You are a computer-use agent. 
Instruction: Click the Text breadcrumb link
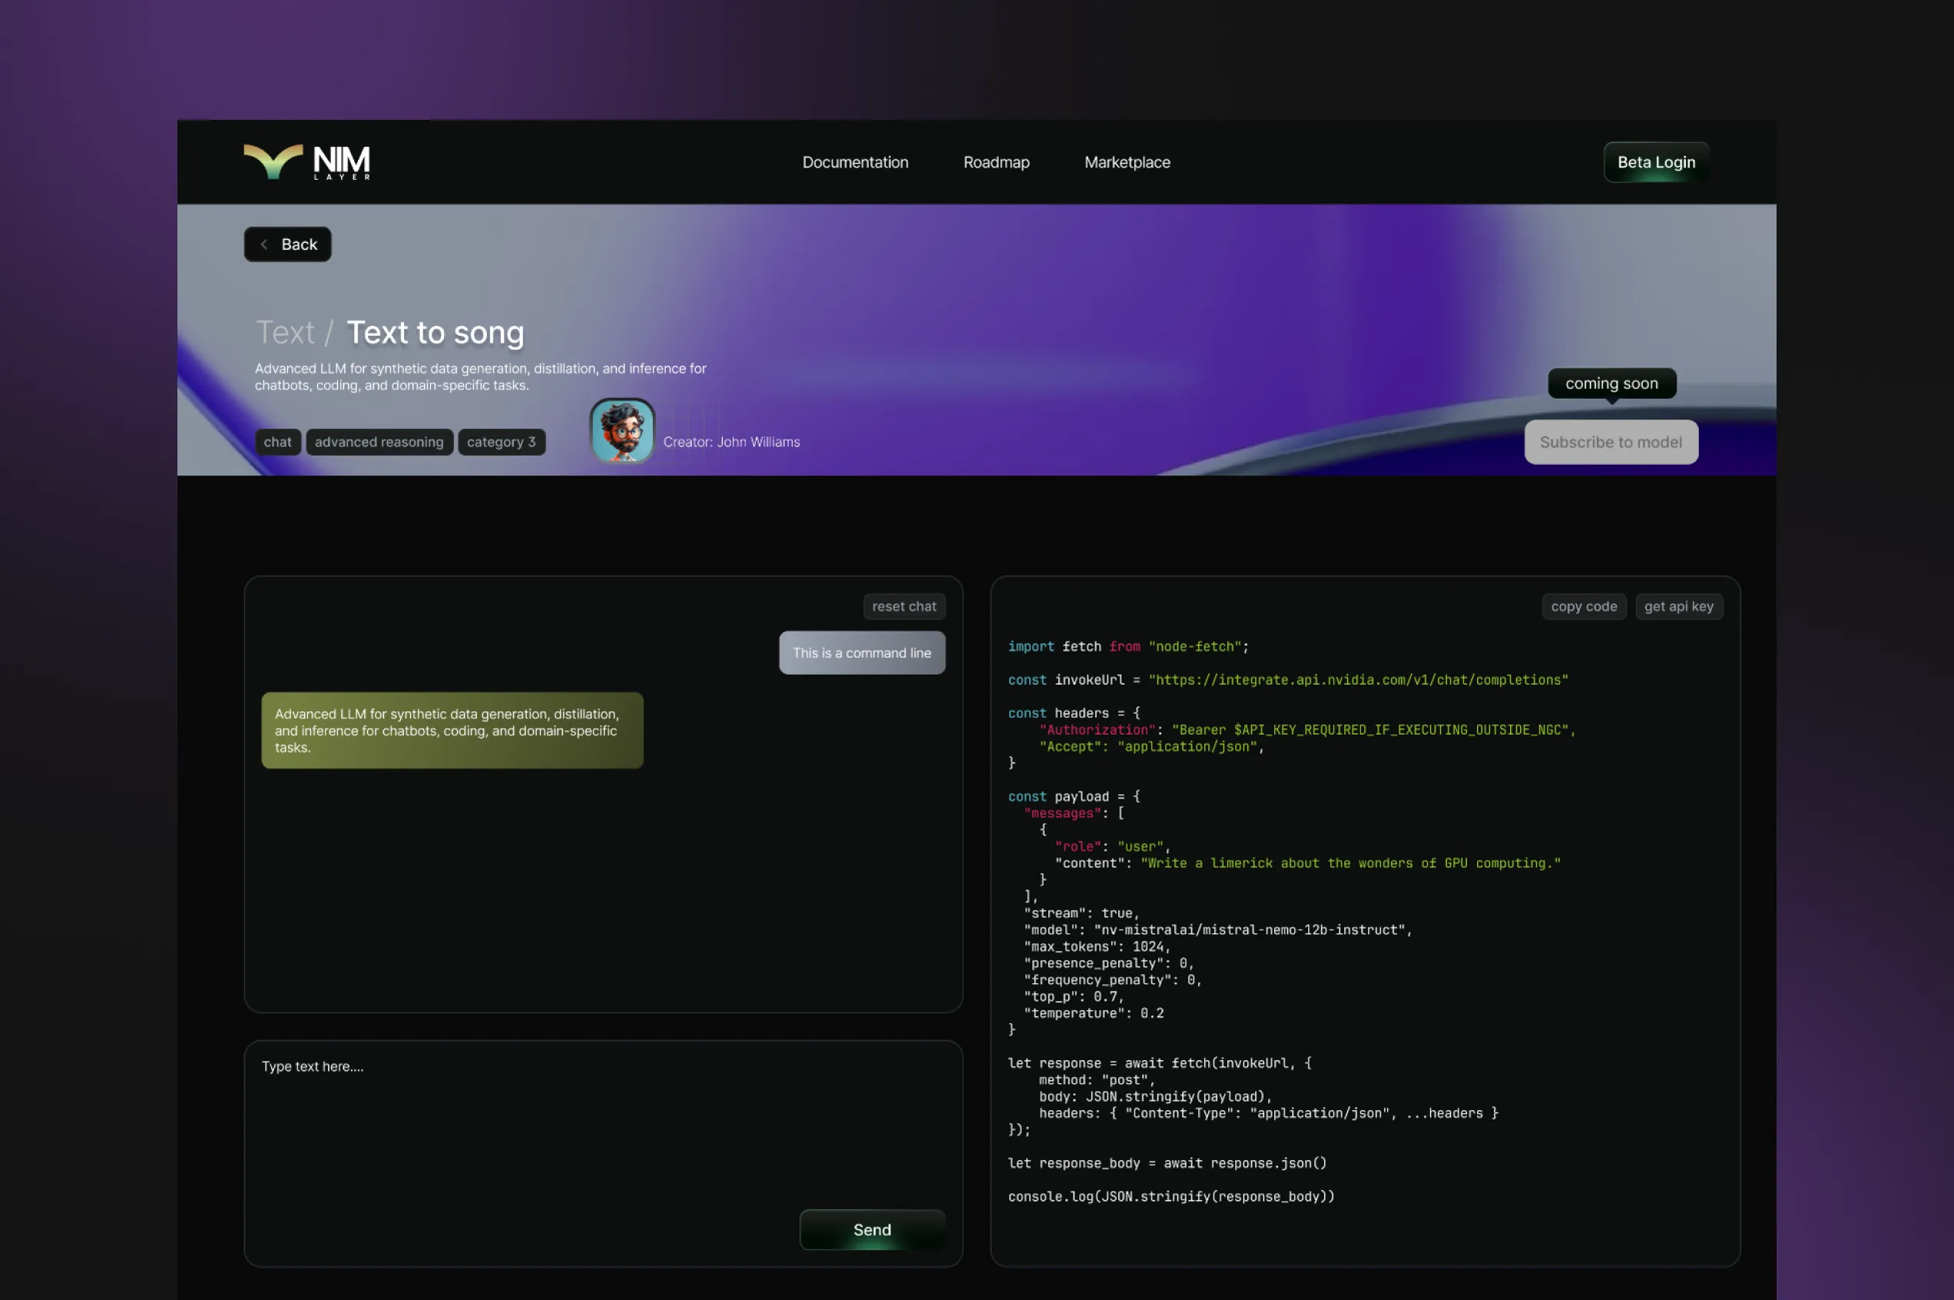pos(285,333)
